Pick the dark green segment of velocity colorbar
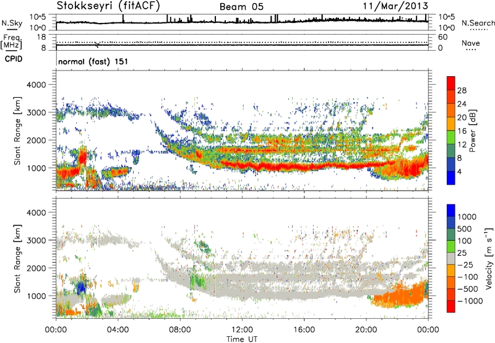 [x=451, y=235]
